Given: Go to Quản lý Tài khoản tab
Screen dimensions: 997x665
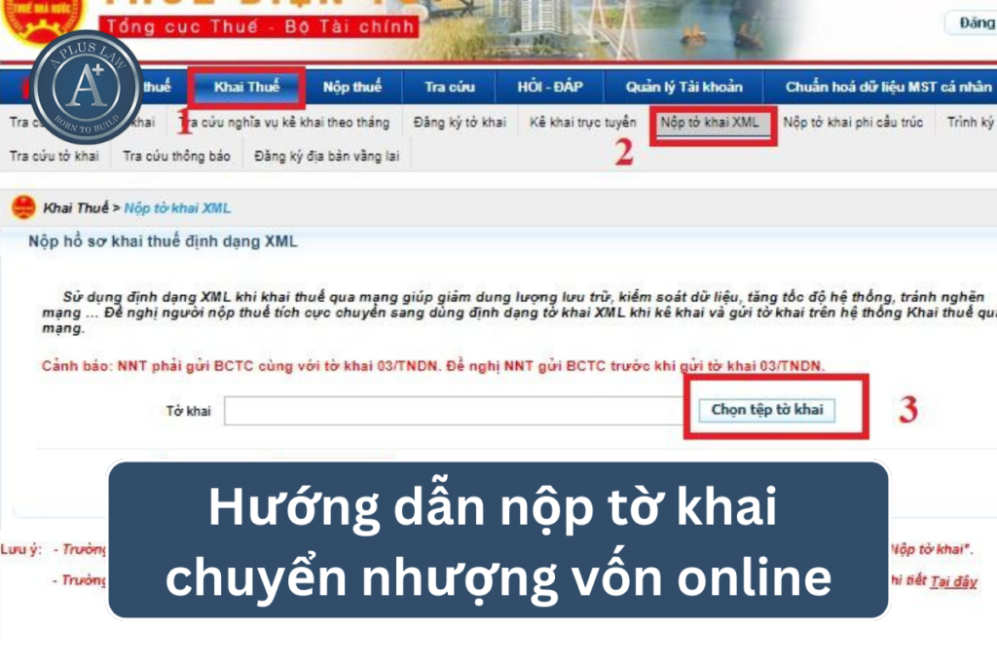Looking at the screenshot, I should click(684, 87).
